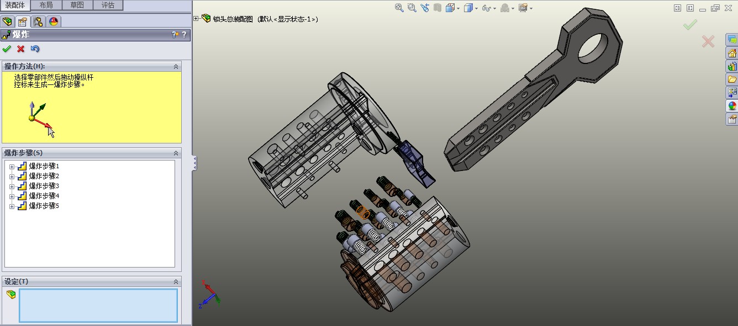The width and height of the screenshot is (738, 326).
Task: Open the Design Library task pane tab
Action: pyautogui.click(x=732, y=66)
